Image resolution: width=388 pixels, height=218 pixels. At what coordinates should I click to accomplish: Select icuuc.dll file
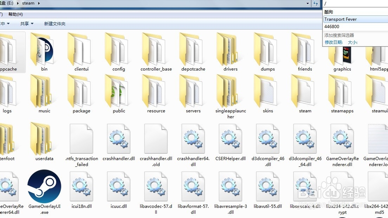tap(119, 190)
